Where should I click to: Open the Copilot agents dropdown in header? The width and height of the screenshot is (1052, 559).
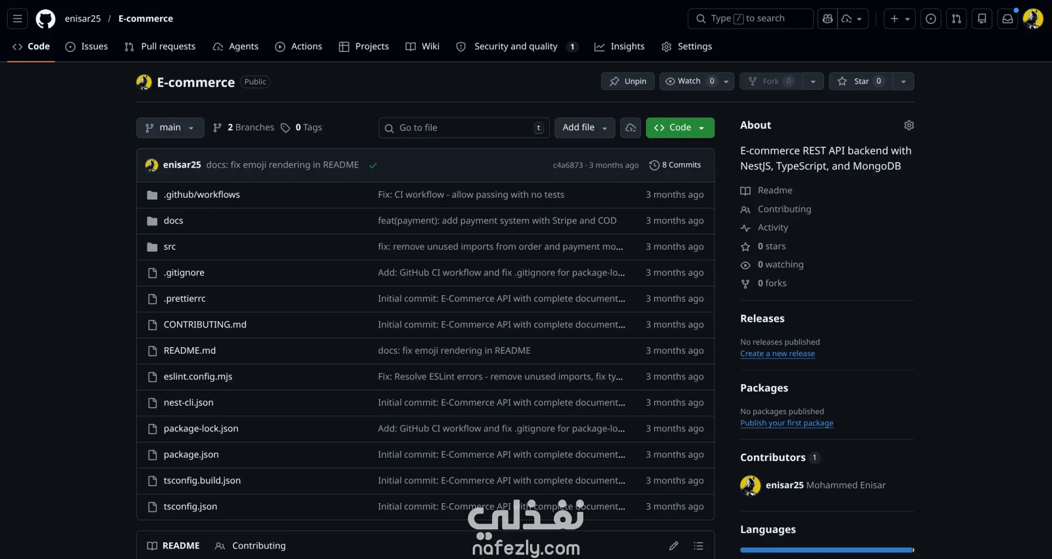coord(853,19)
